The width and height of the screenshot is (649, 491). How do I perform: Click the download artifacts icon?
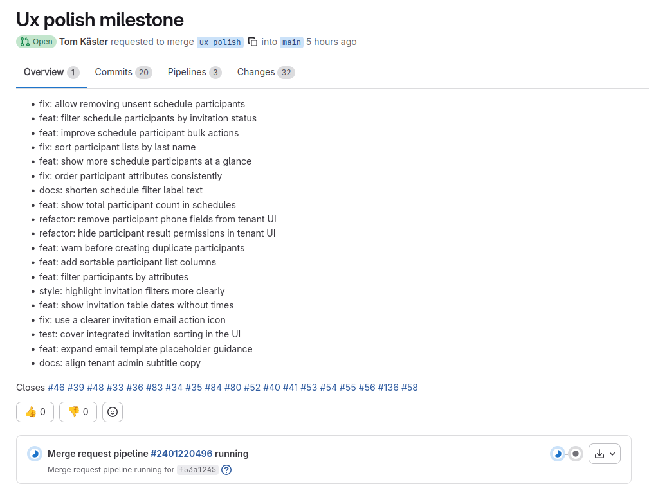tap(599, 454)
